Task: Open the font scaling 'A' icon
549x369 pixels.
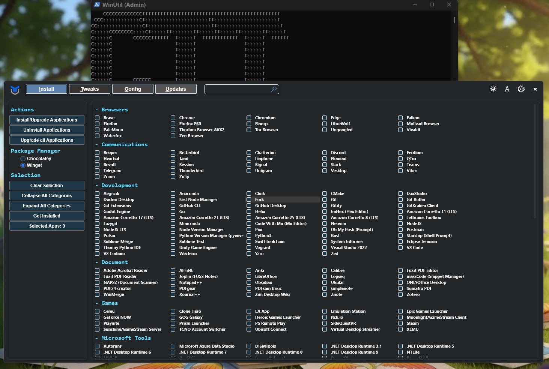Action: pyautogui.click(x=507, y=89)
